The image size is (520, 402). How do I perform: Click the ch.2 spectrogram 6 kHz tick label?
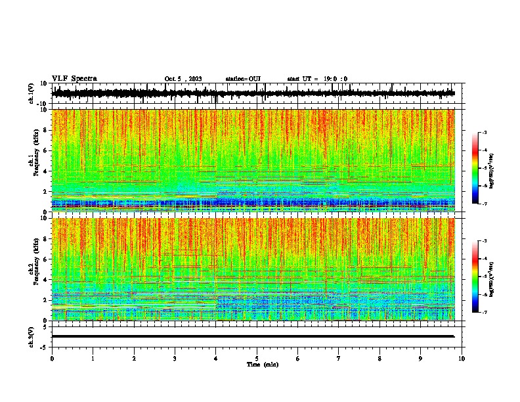tap(45, 259)
